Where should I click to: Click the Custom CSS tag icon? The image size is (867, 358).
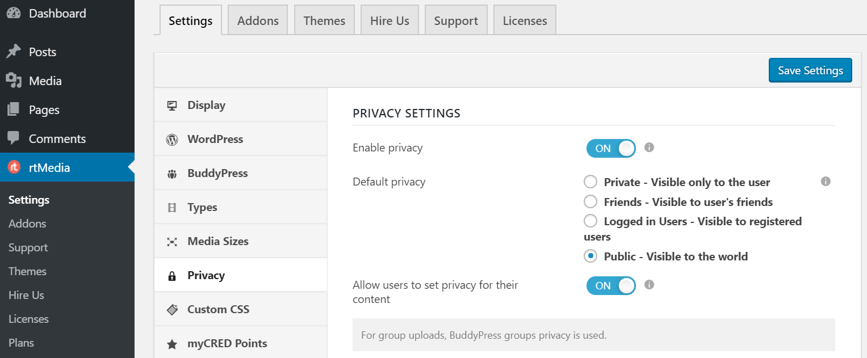(172, 309)
